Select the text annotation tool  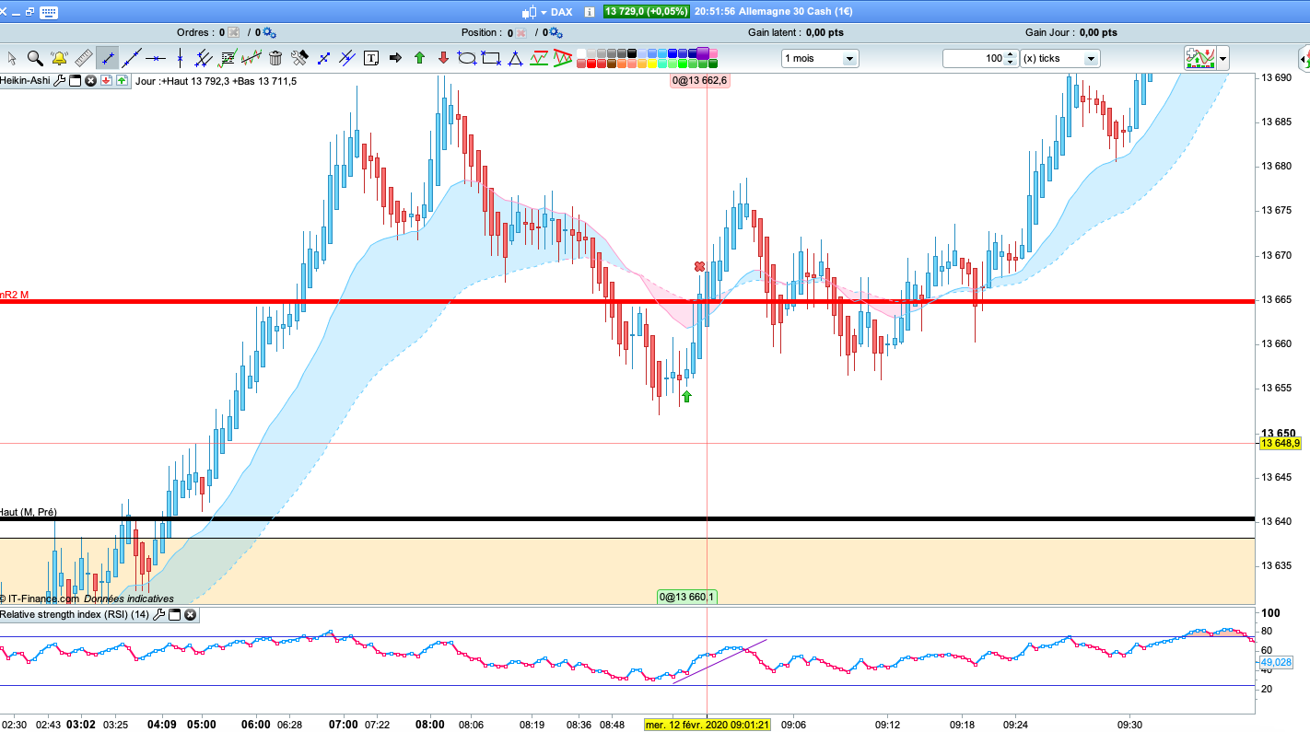click(x=371, y=58)
